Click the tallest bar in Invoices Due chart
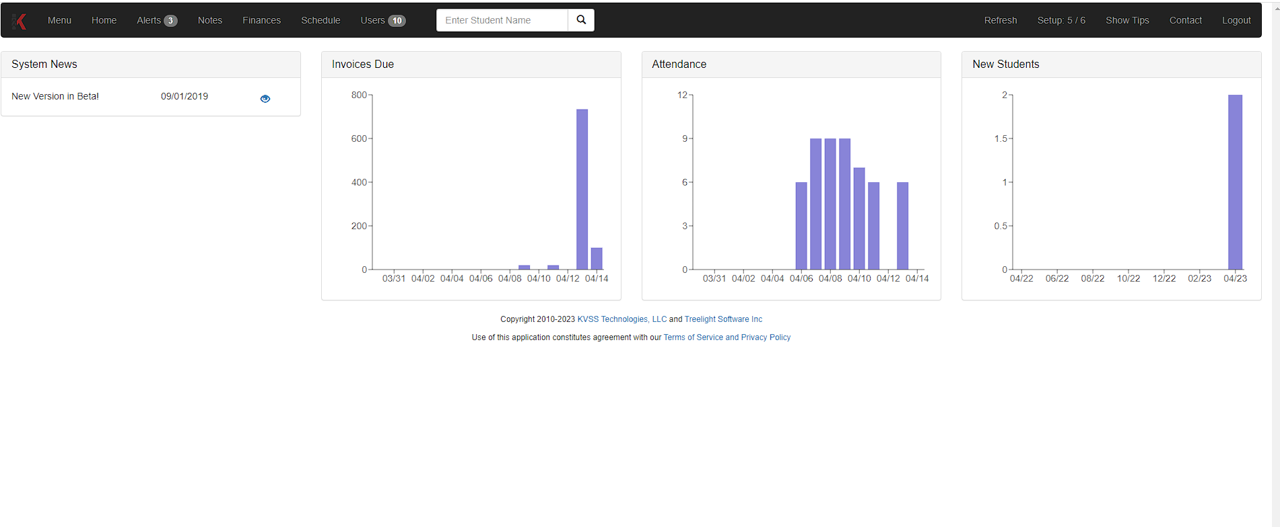This screenshot has height=527, width=1280. [582, 188]
